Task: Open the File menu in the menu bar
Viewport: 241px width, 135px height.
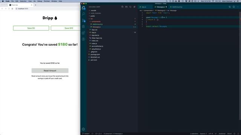Action: [12, 1]
